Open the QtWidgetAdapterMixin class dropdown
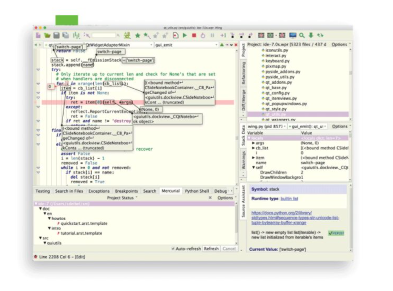The width and height of the screenshot is (393, 291). point(119,45)
